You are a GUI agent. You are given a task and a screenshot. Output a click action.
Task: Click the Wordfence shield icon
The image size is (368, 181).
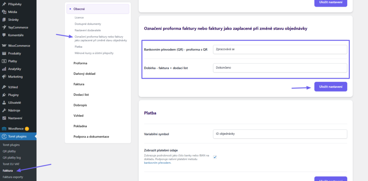[x=4, y=129]
